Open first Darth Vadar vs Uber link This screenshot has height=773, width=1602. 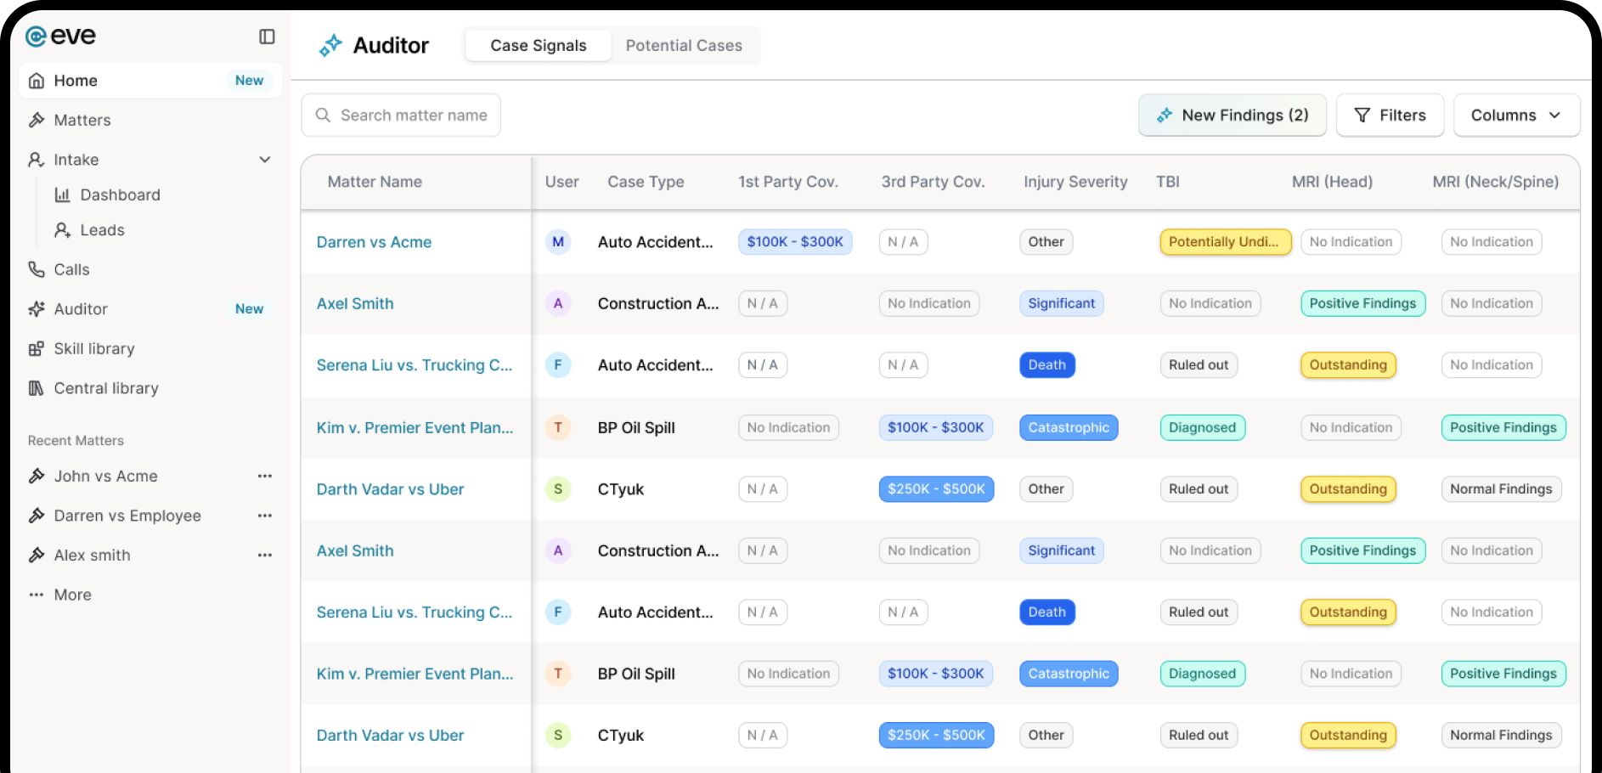390,489
